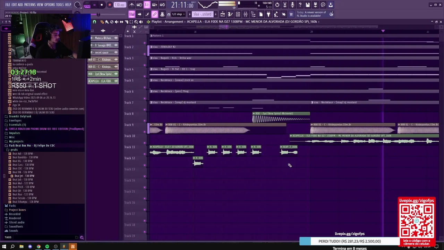Screen dimensions: 444x250
Task: Open the PATTERNS menu
Action: tap(30, 5)
